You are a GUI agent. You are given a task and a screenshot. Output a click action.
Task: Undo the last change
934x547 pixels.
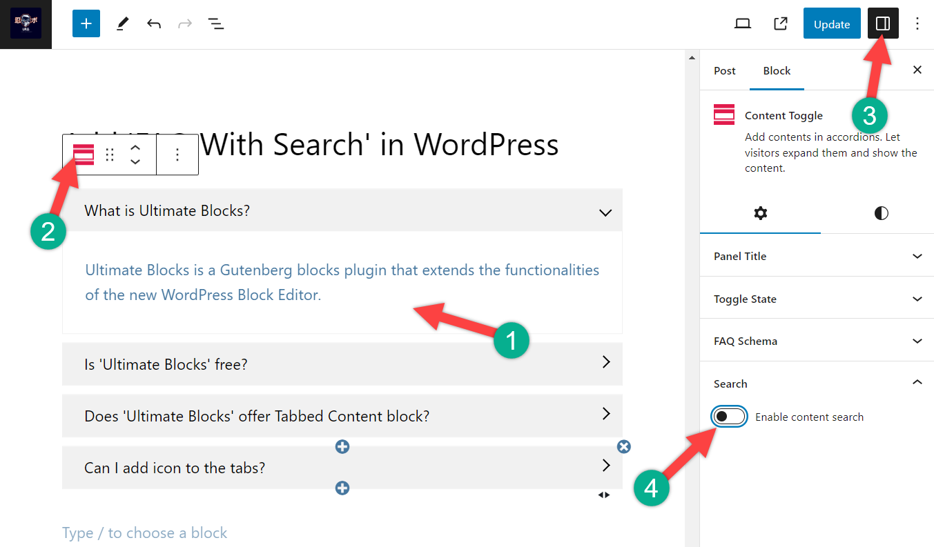coord(154,24)
